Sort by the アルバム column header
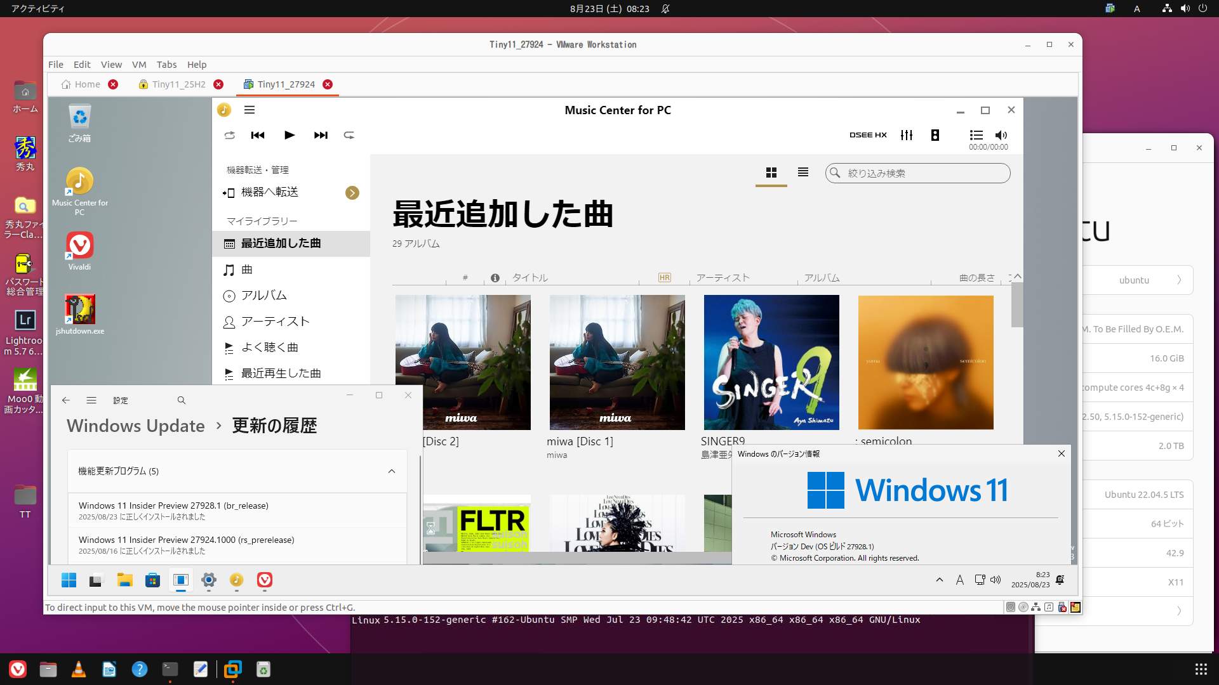1219x685 pixels. click(x=822, y=278)
